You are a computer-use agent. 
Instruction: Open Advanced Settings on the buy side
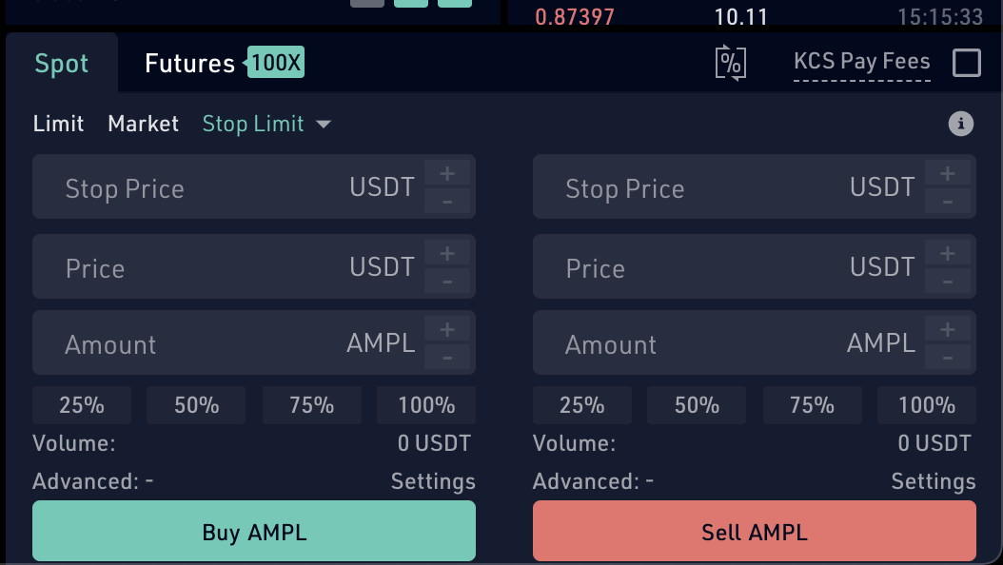[433, 481]
